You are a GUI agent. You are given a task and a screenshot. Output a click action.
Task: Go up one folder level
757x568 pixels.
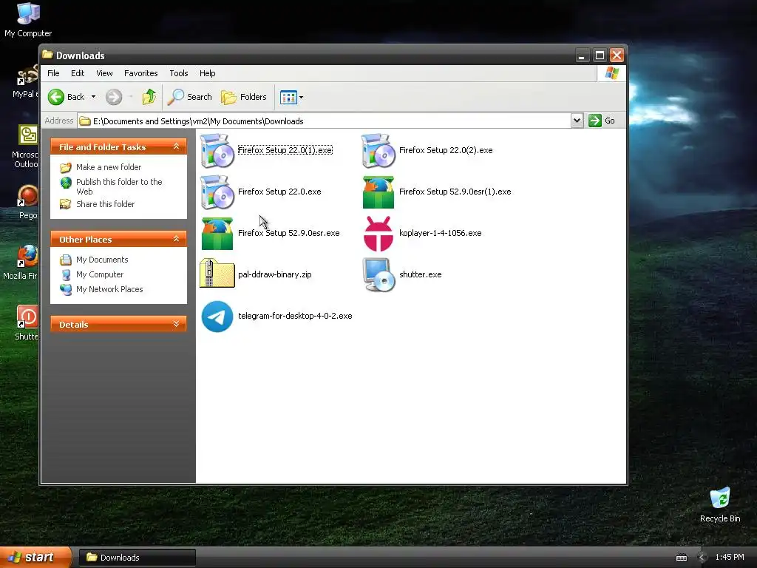[149, 97]
